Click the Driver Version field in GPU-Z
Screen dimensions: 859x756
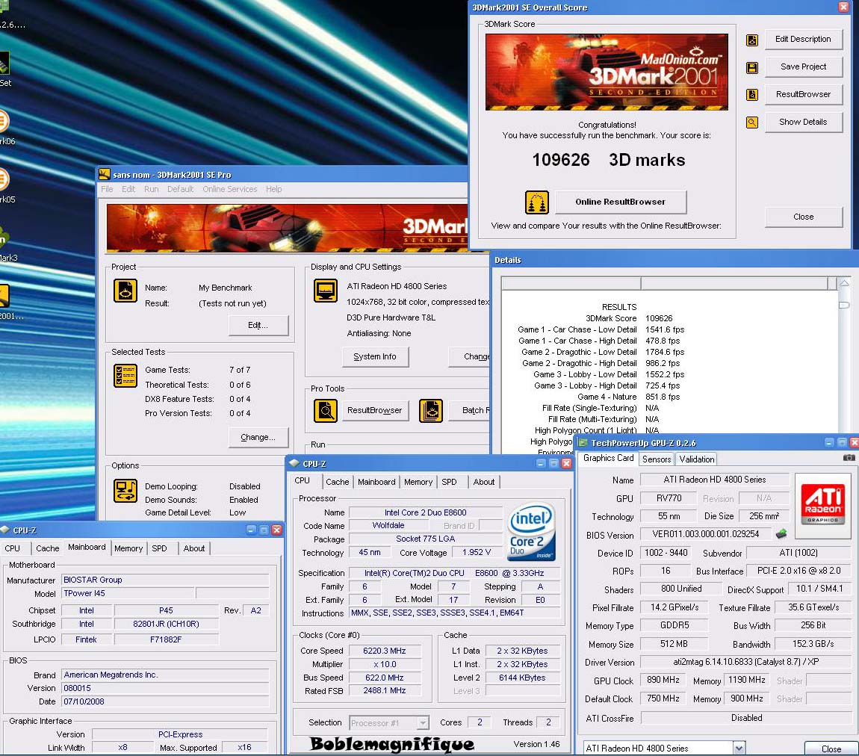click(745, 662)
